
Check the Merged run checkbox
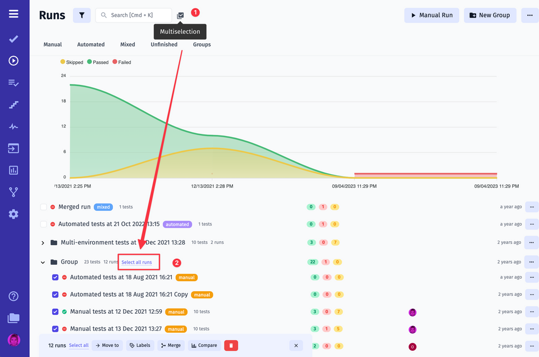[43, 207]
